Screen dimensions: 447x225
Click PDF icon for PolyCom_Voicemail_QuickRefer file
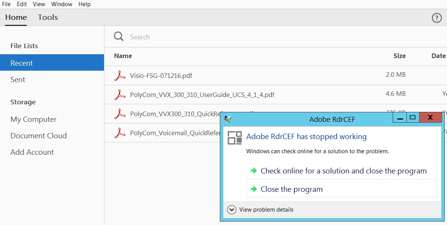(120, 133)
